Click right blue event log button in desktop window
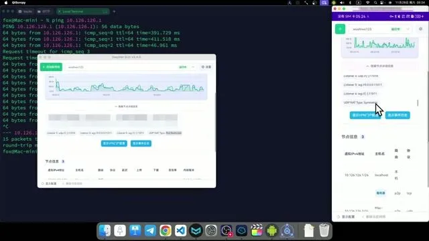This screenshot has width=429, height=241. pos(141,143)
